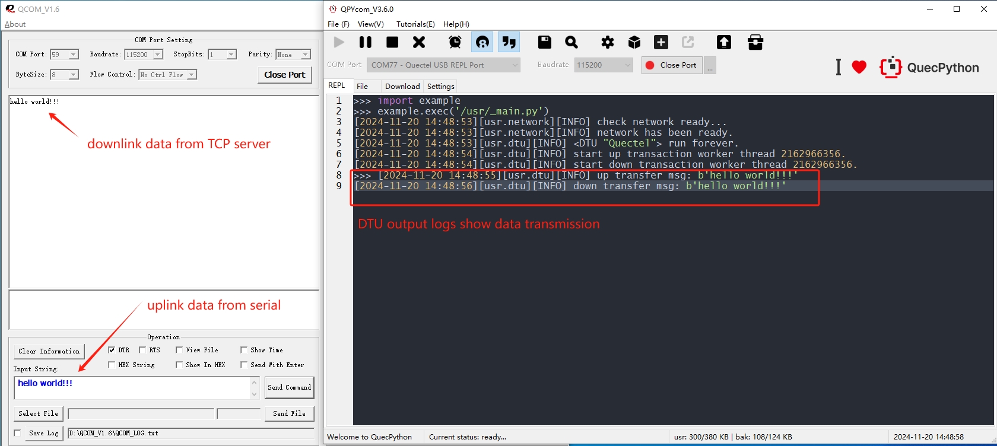Viewport: 997px width, 446px height.
Task: Toggle the quotation marks icon in toolbar
Action: point(509,42)
